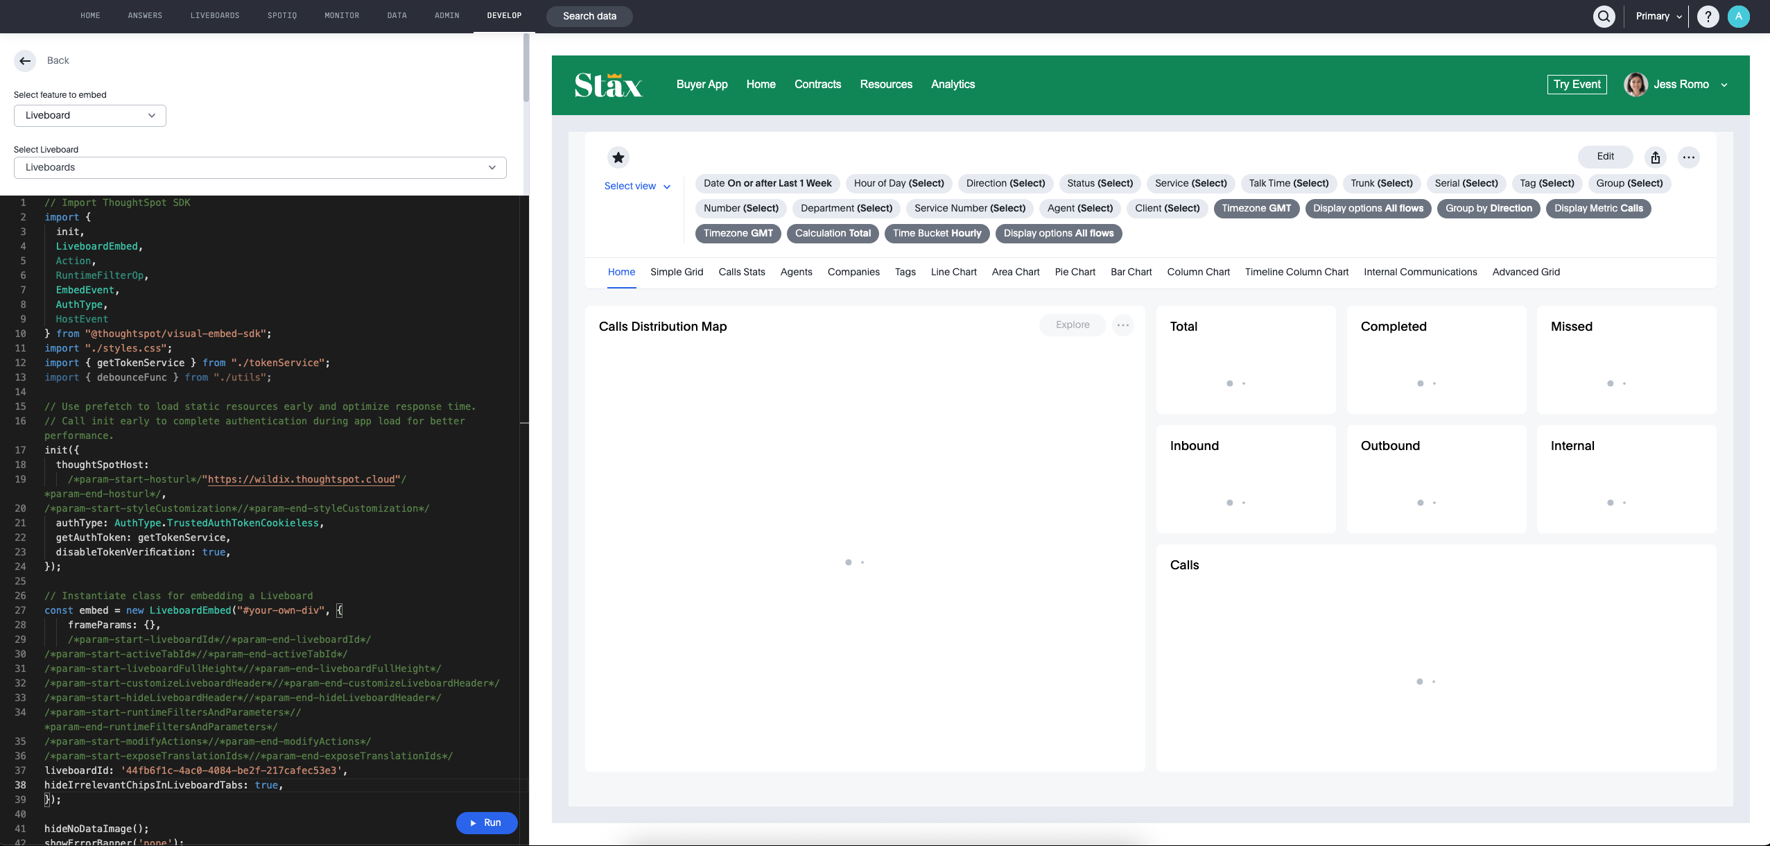Open the Home link in Stax header
This screenshot has height=846, width=1770.
761,85
